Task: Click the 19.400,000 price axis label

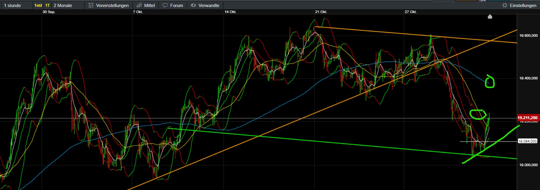Action: click(528, 78)
